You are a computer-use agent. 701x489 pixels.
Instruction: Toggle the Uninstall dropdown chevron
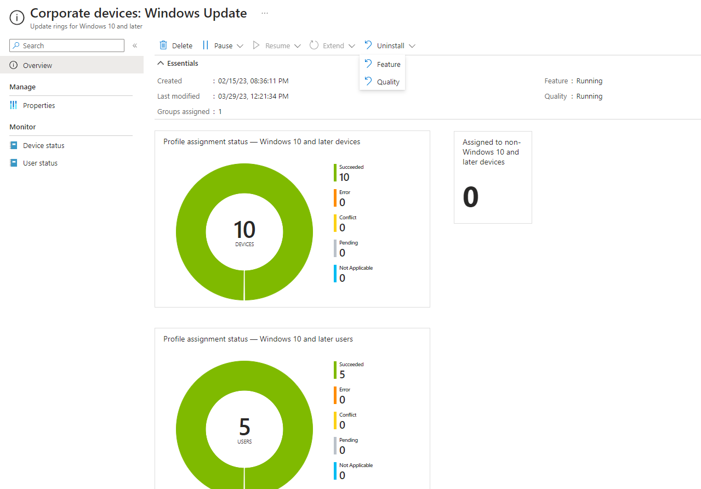[412, 46]
